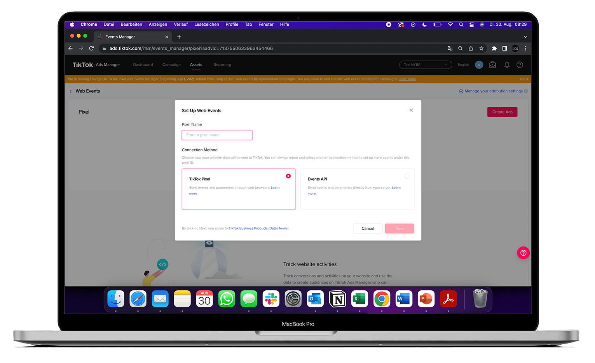Expand Chrome tab search chevron
595x363 pixels.
click(525, 37)
